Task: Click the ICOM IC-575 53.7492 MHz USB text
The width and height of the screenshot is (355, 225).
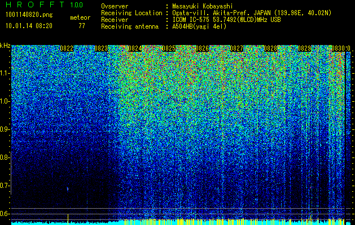Action: (227, 20)
